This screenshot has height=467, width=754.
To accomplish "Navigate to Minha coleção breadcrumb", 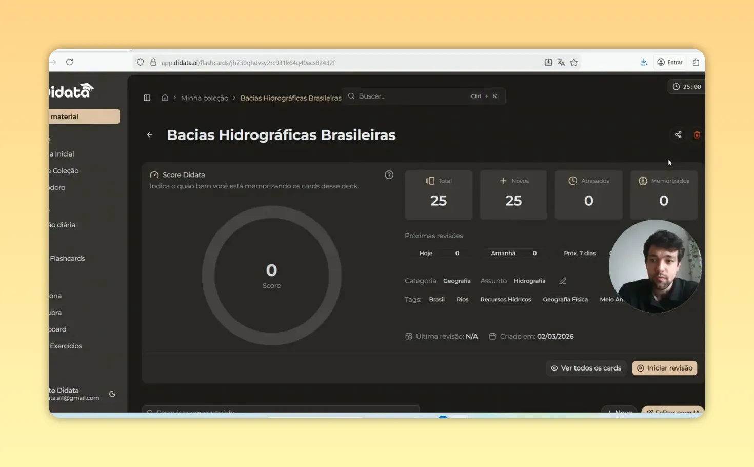I will pos(204,98).
